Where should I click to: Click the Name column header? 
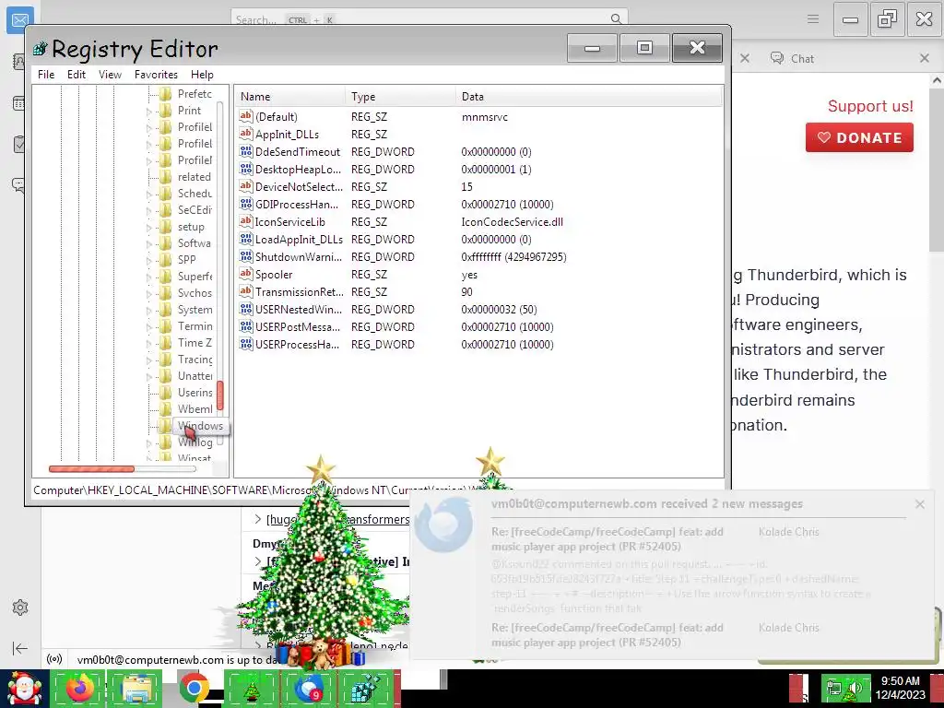pyautogui.click(x=289, y=96)
